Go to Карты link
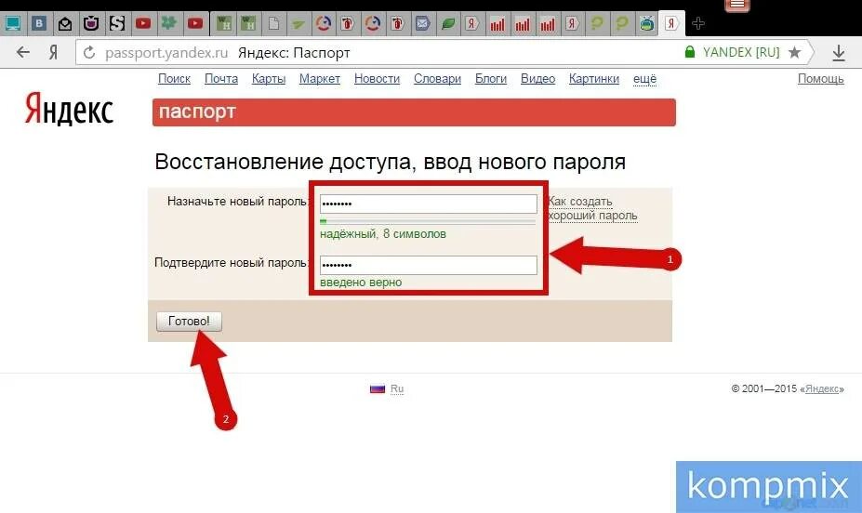 coord(269,79)
